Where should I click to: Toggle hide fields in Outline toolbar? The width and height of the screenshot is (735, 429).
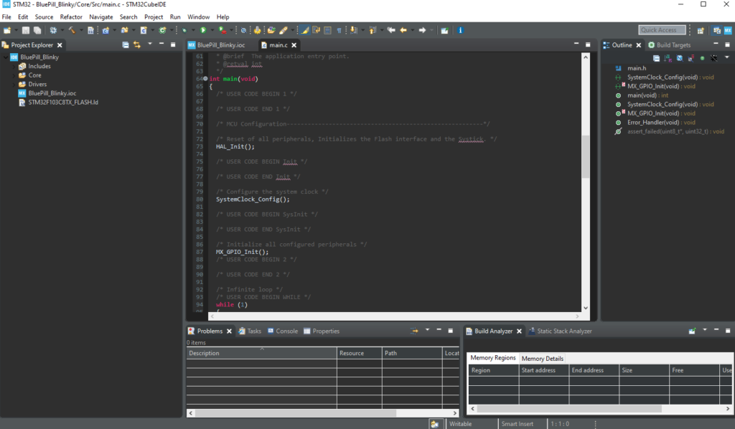(680, 59)
